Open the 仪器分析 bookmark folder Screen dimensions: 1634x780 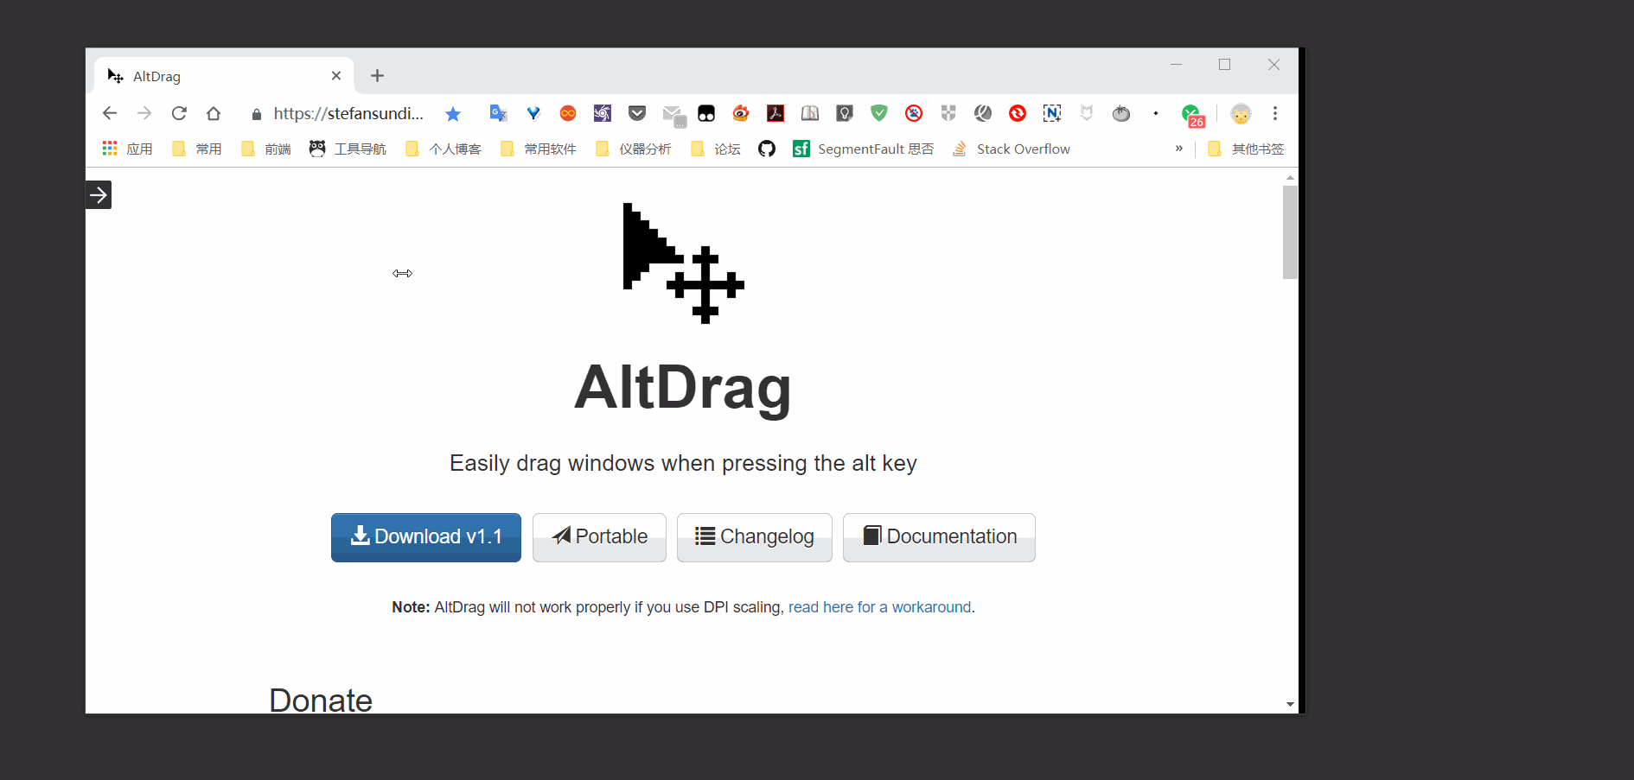click(634, 149)
